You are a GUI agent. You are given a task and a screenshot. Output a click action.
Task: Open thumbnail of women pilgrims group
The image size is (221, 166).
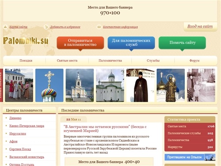(x=19, y=85)
